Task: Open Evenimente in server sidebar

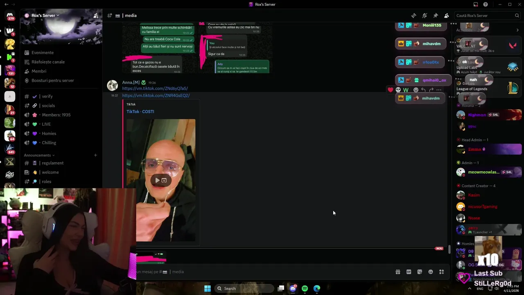Action: (61, 52)
